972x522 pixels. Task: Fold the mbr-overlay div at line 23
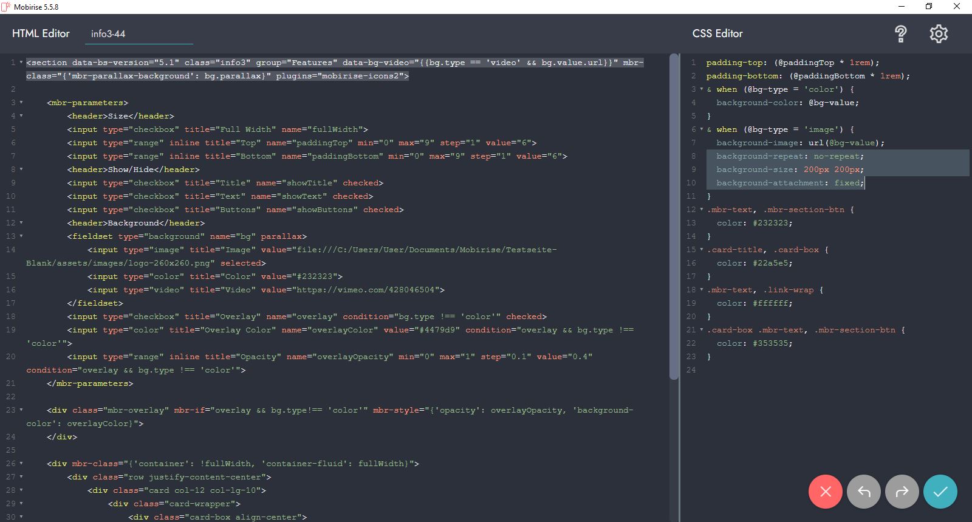pyautogui.click(x=21, y=410)
